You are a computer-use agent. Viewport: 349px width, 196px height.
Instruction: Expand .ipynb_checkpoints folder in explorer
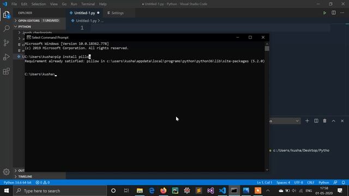pyautogui.click(x=37, y=33)
